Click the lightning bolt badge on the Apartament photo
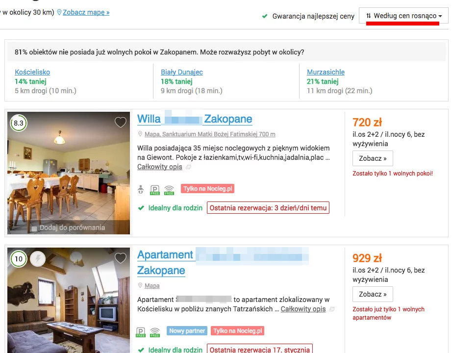The image size is (452, 353). 38,259
